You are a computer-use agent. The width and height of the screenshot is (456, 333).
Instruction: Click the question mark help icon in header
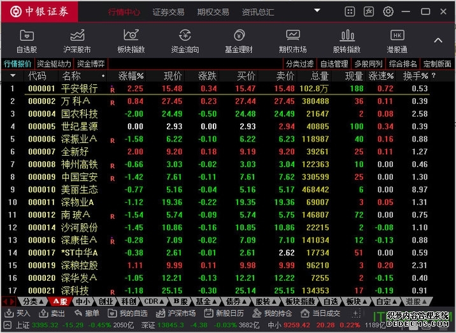(x=434, y=76)
